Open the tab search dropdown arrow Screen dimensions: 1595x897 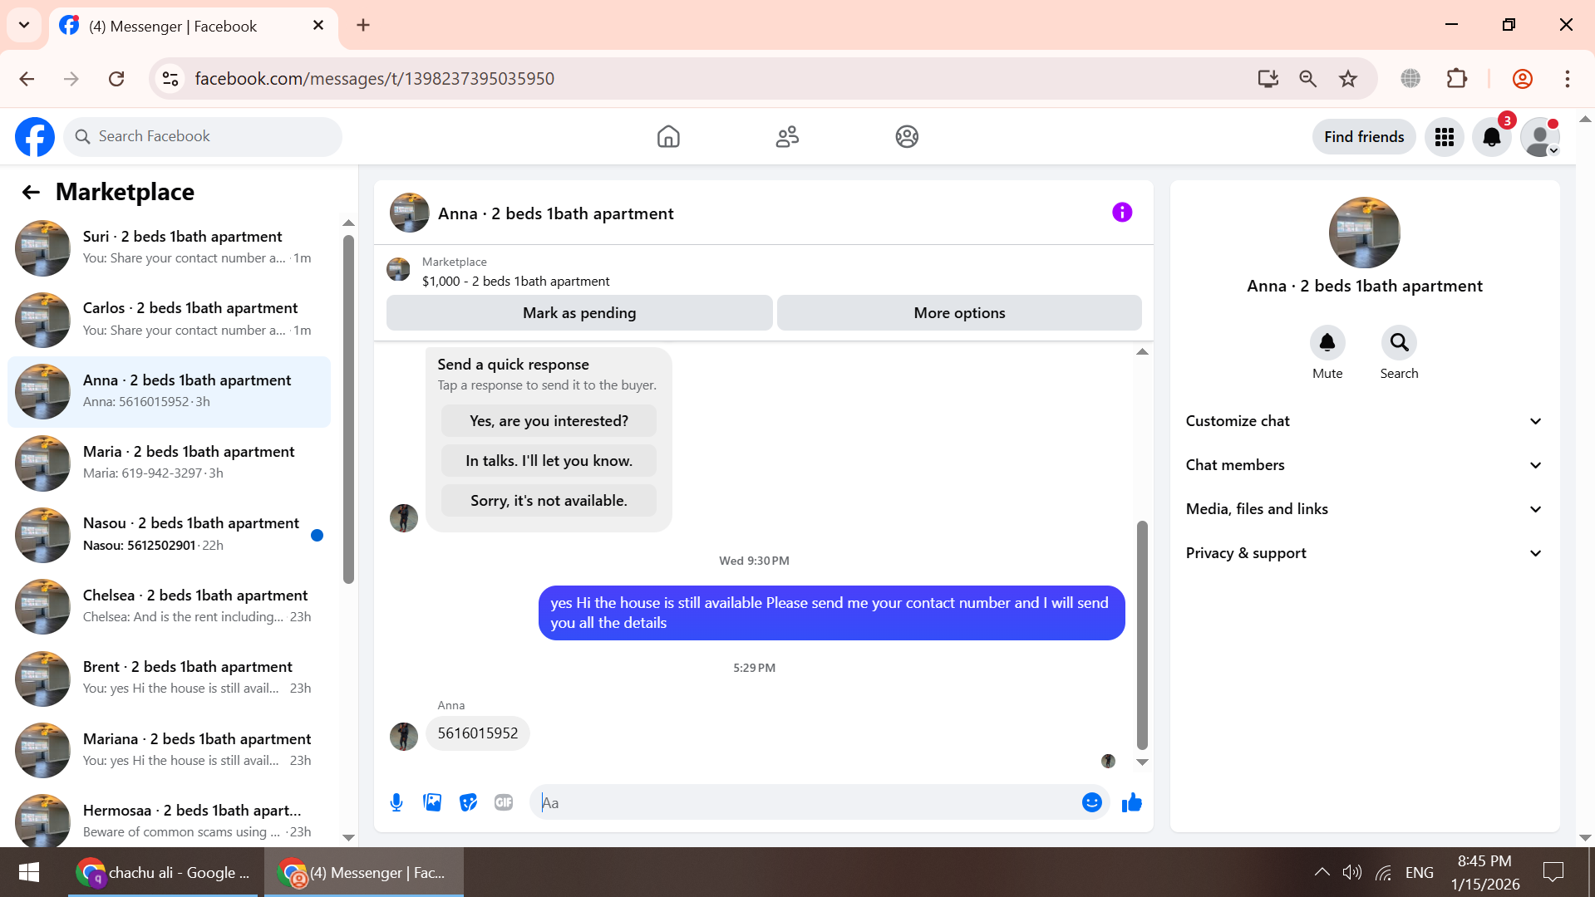pos(24,25)
